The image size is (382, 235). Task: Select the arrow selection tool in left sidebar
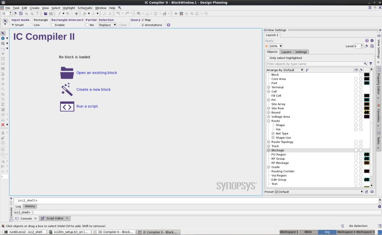click(3, 33)
